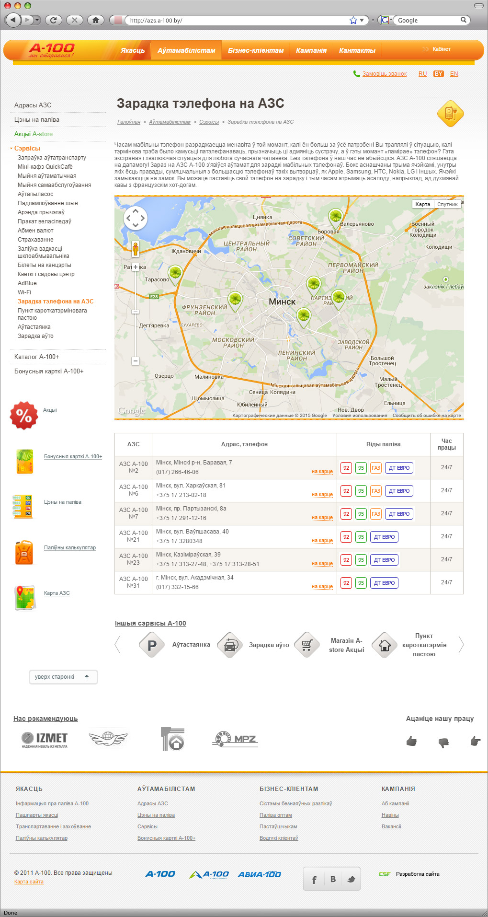Screen dimensions: 488x917
Task: Open Мыйня аўтаматычная in services list
Action: click(47, 176)
